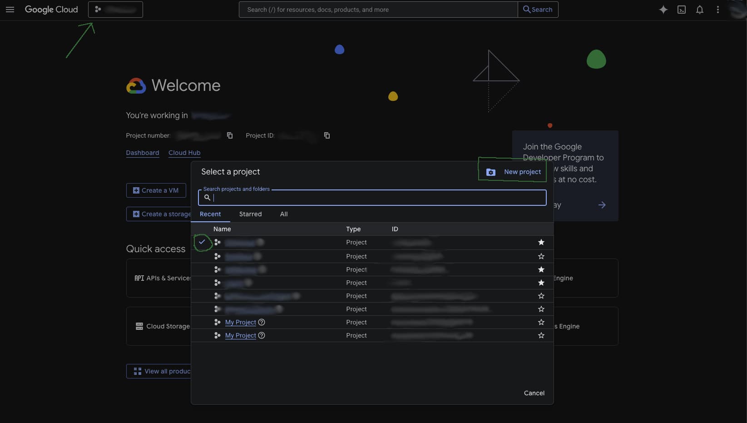Click the New project button
The image size is (747, 423).
point(513,172)
